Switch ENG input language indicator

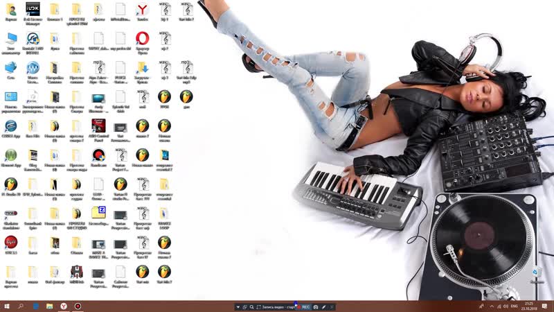(515, 306)
